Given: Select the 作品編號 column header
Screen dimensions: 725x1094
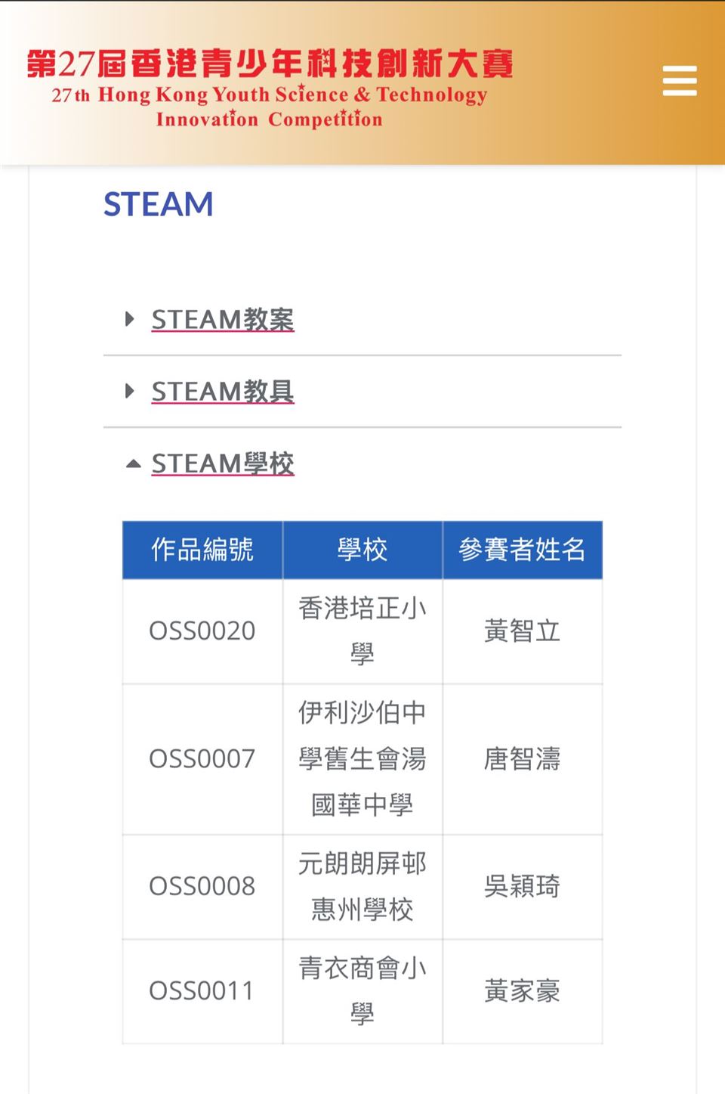Looking at the screenshot, I should pos(202,550).
